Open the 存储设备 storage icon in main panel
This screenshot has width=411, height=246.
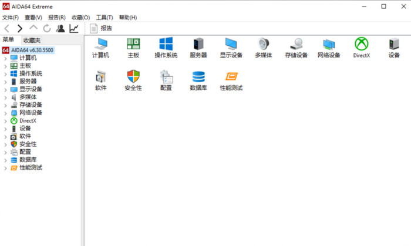point(296,48)
